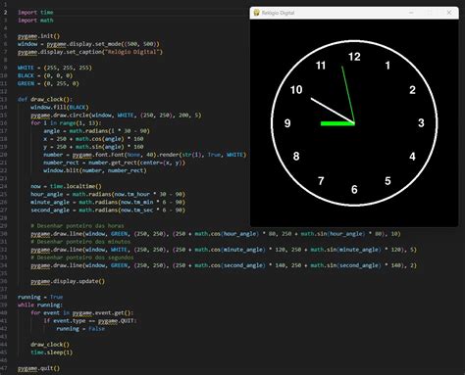Click the 'import time' code line
Screen dimensions: 465x375
tap(35, 13)
